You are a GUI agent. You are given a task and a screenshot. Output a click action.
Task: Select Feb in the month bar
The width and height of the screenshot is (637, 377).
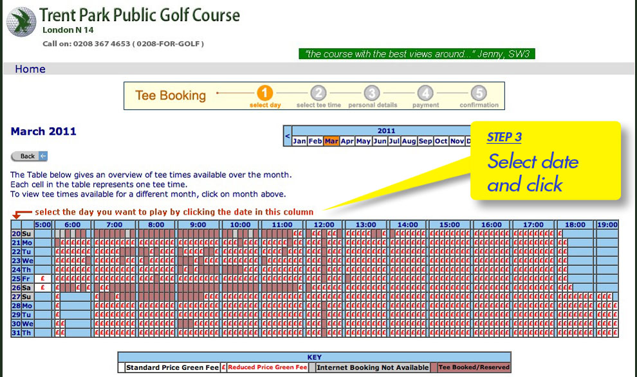point(315,141)
